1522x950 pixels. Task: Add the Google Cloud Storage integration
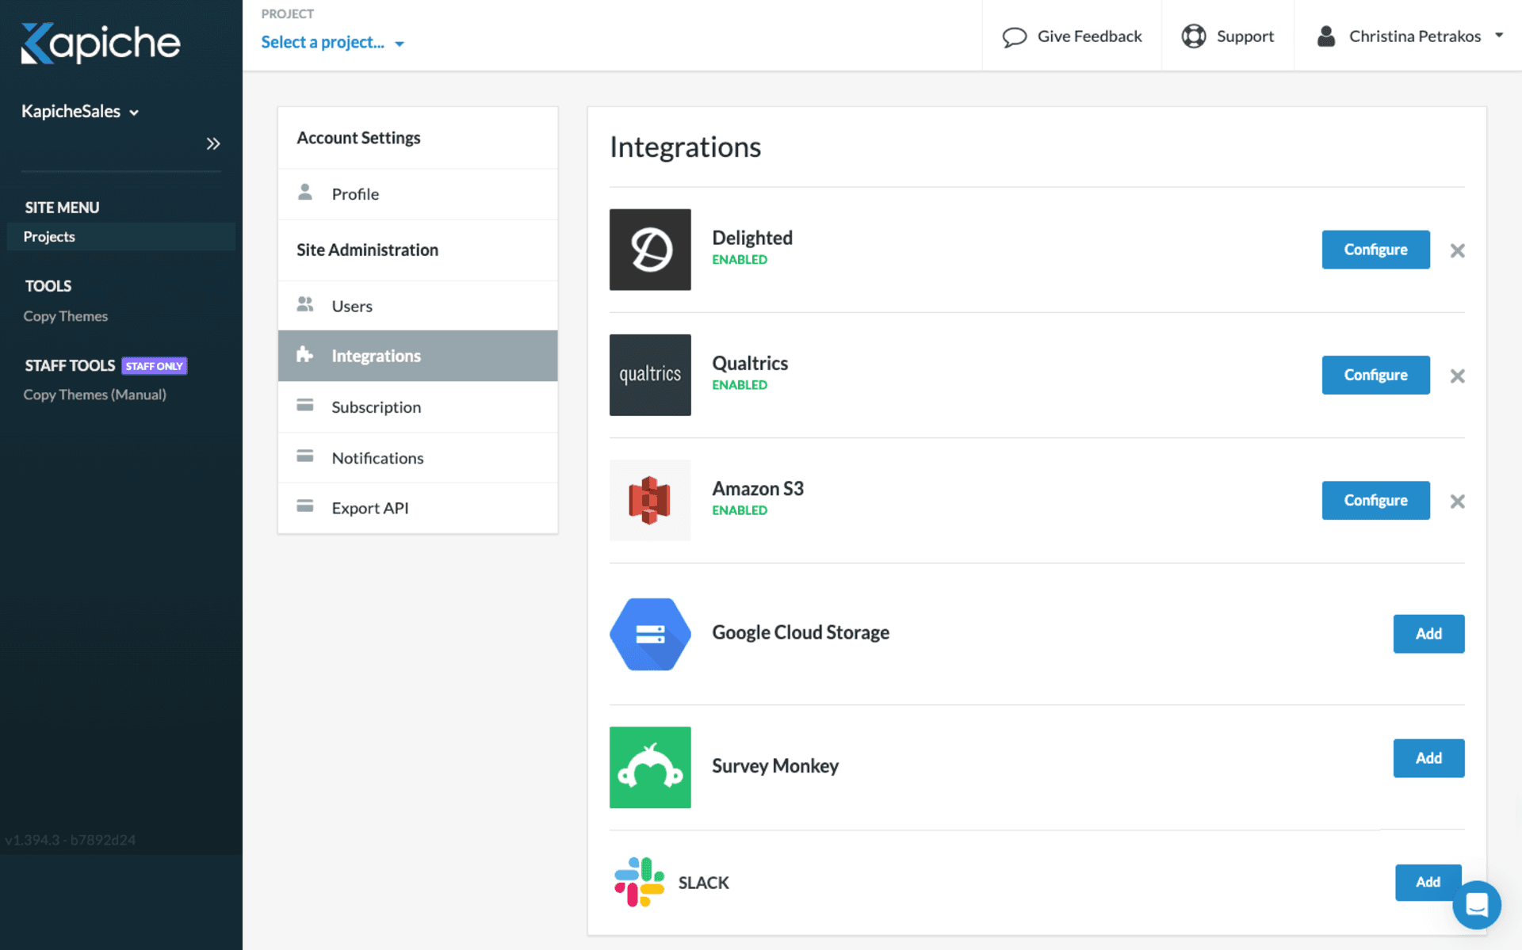[1428, 633]
